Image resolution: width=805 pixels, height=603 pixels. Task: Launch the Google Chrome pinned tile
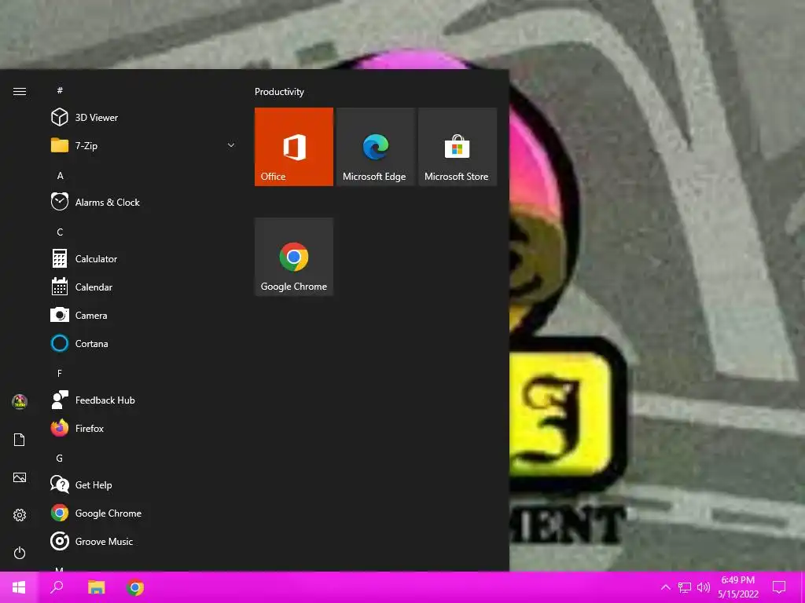tap(294, 257)
